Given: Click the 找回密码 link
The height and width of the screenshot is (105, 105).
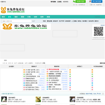Looking at the screenshot, I should [x=66, y=2].
